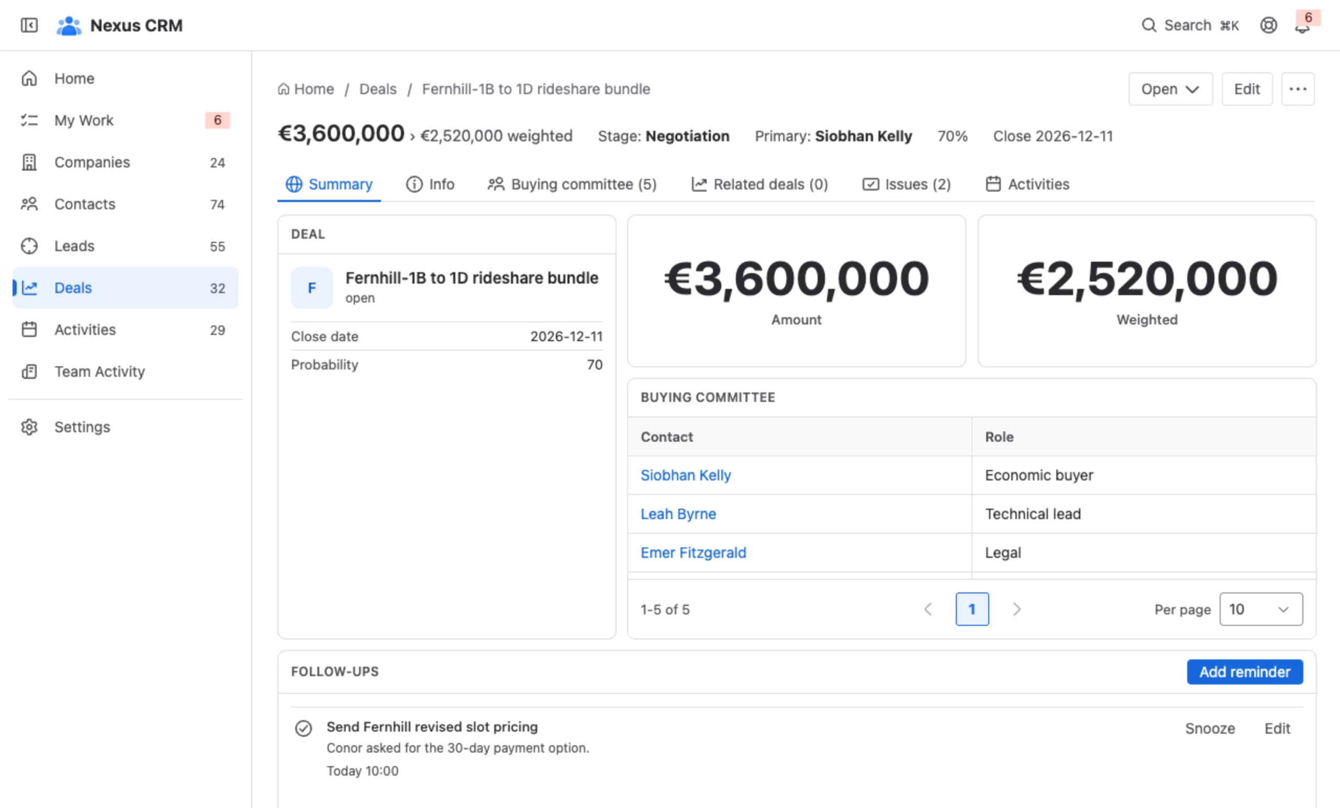Open Emer Fitzgerald contact link

pyautogui.click(x=693, y=553)
